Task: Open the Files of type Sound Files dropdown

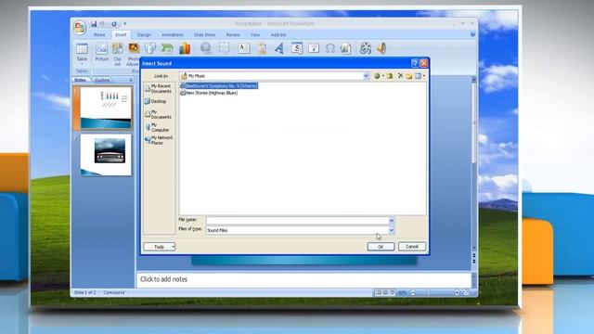Action: [x=392, y=230]
